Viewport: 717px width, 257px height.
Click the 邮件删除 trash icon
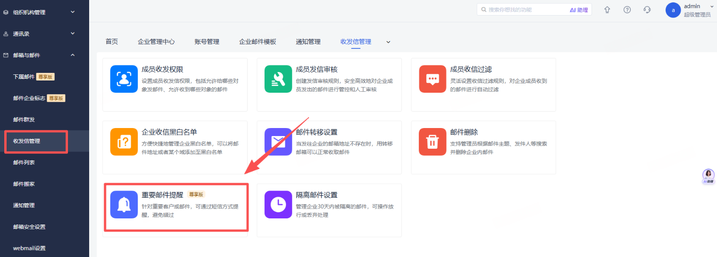tap(433, 142)
